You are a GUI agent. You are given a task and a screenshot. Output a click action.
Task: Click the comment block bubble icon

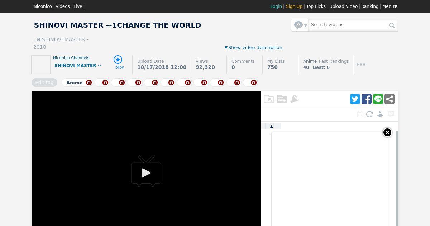click(x=391, y=114)
